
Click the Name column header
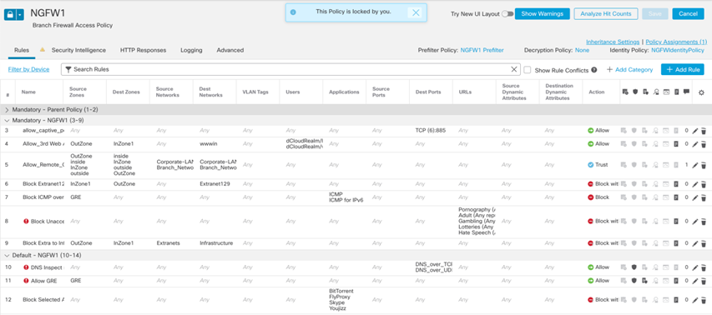(x=28, y=92)
